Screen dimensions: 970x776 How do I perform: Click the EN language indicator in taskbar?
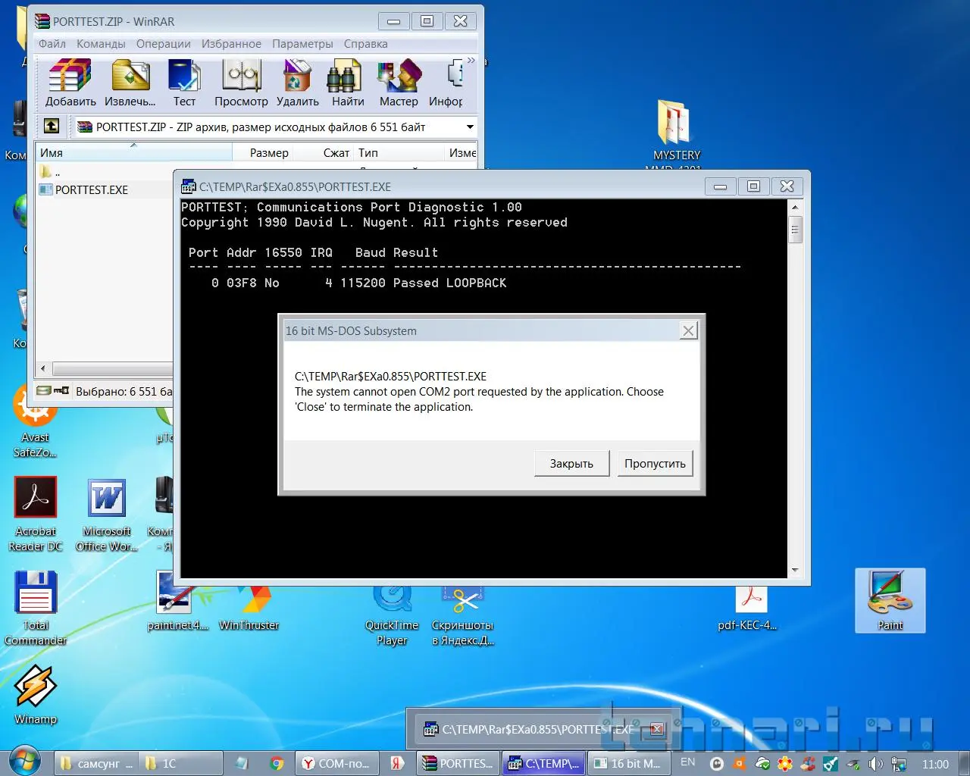(688, 762)
